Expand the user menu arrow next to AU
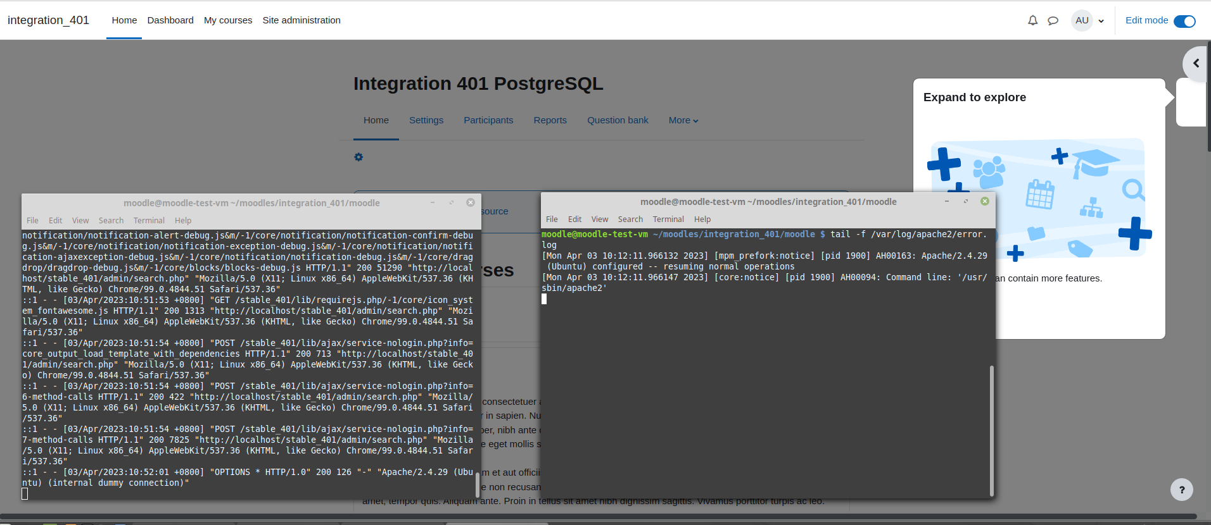 (x=1101, y=21)
